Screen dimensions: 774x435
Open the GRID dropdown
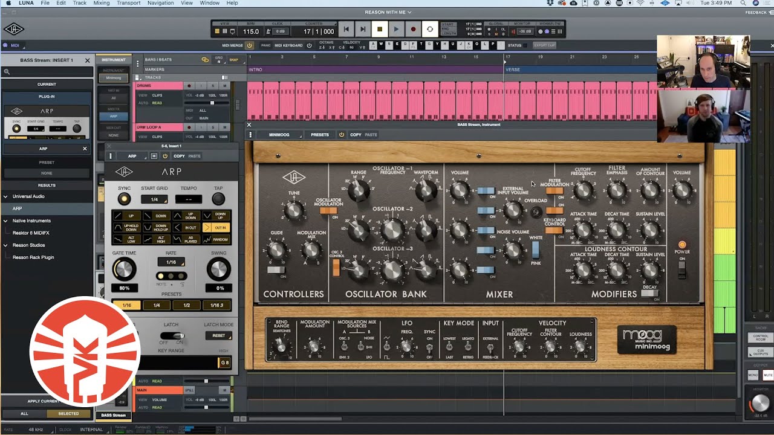219,60
